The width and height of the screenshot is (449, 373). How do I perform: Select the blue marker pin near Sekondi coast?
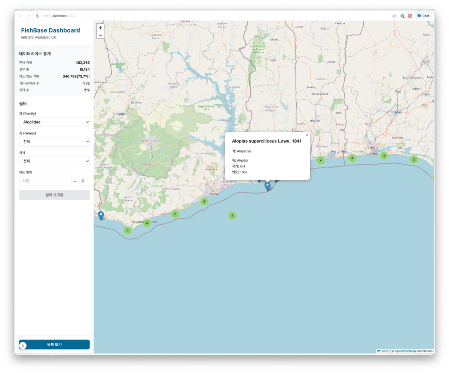pos(101,215)
